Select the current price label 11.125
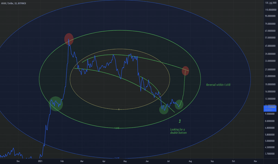 coord(270,109)
